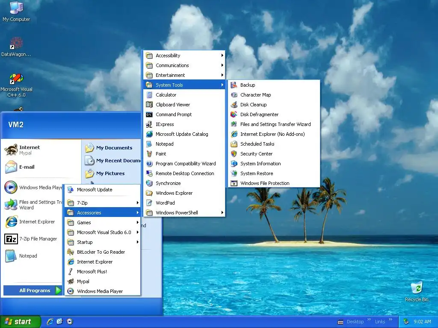Expand the Entertainment submenu arrow
This screenshot has width=438, height=328.
pos(222,75)
